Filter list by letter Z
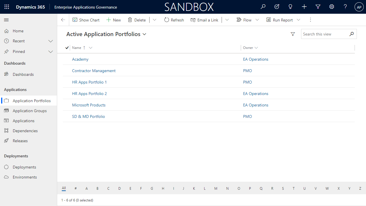This screenshot has height=206, width=366. coord(360,188)
